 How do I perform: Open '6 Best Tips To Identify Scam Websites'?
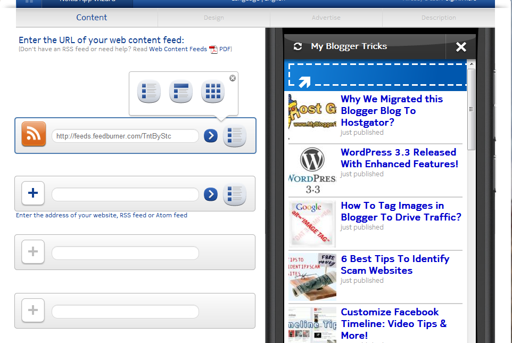395,265
